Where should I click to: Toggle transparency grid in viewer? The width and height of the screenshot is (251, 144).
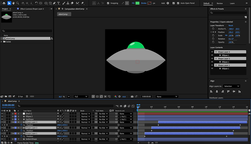[x=97, y=97]
